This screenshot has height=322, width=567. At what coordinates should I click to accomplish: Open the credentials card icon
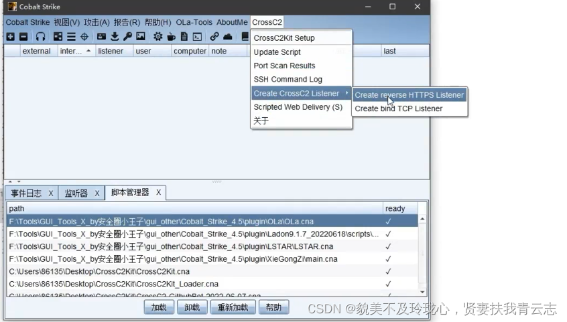[101, 37]
